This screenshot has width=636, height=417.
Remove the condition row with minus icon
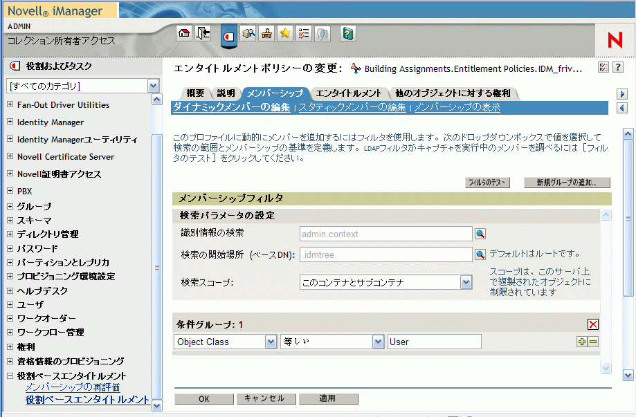593,342
